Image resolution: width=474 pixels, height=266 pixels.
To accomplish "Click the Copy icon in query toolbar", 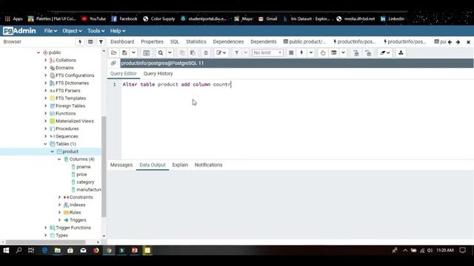I will (182, 52).
